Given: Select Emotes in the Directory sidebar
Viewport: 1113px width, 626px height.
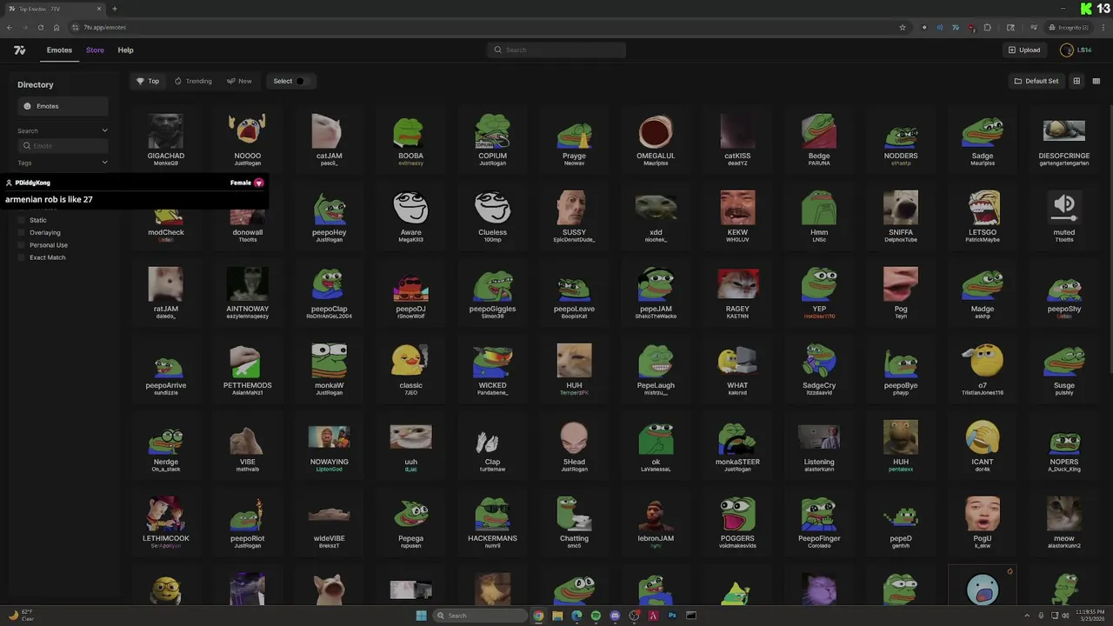Looking at the screenshot, I should point(63,106).
